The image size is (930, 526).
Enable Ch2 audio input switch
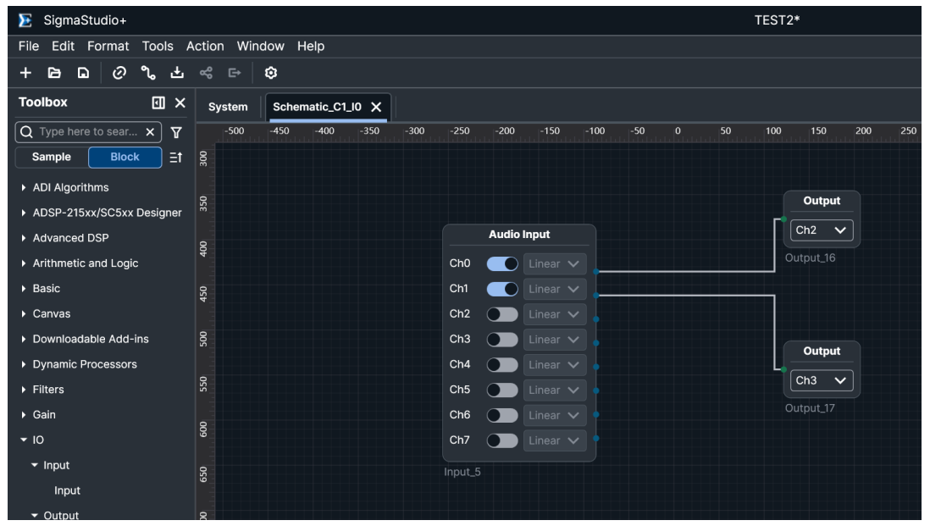[x=502, y=314]
